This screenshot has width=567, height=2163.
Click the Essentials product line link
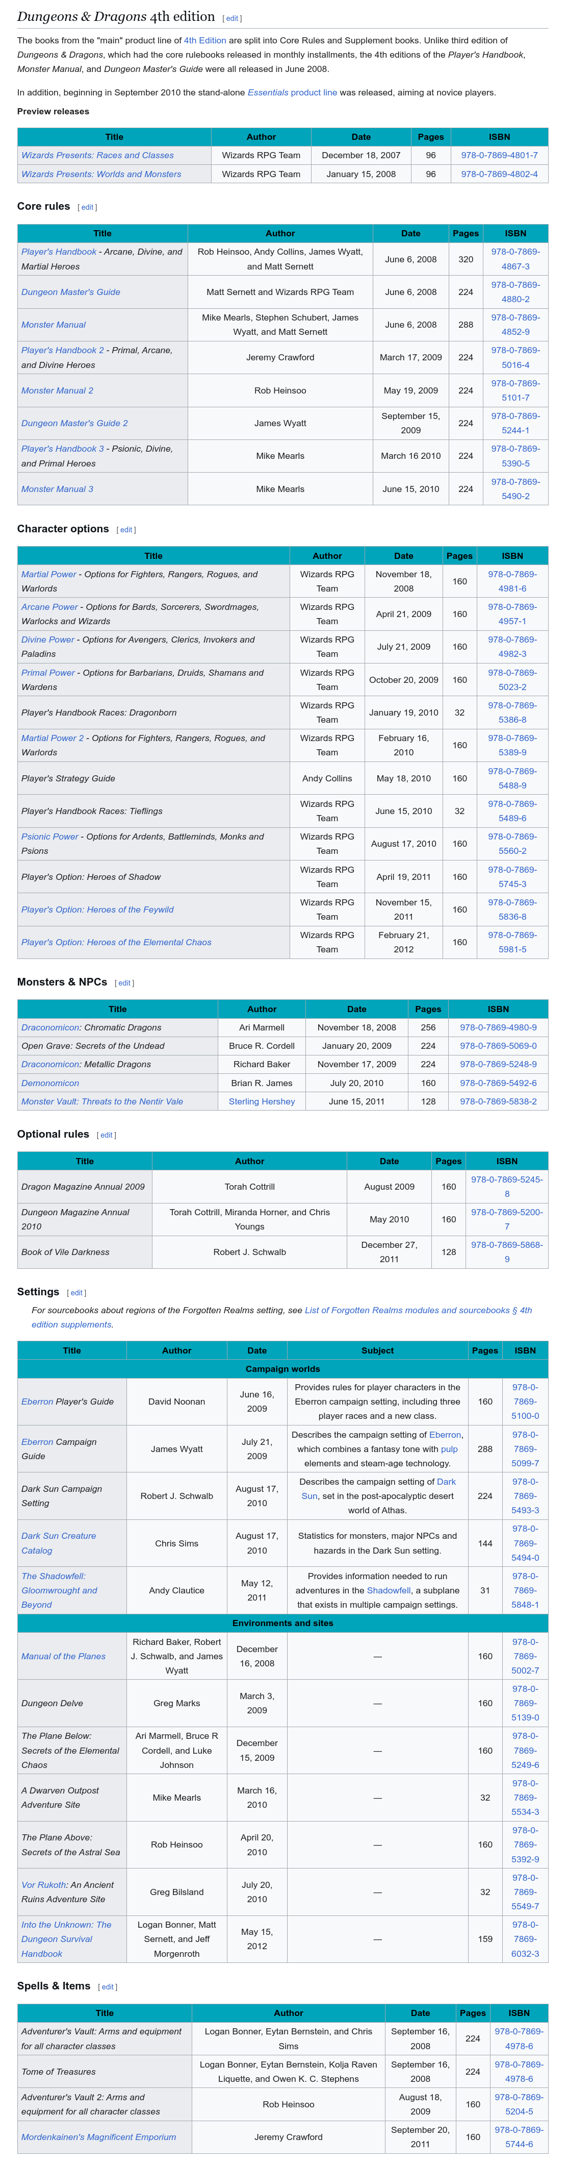click(292, 92)
